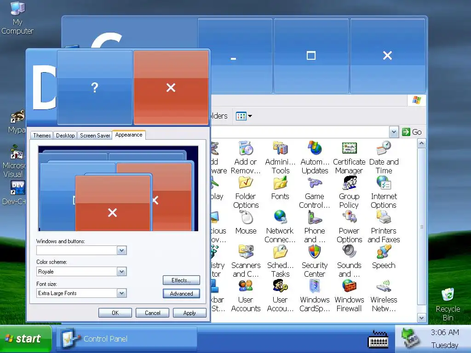471x353 pixels.
Task: Open Add or Remove Programs icon
Action: click(x=246, y=148)
